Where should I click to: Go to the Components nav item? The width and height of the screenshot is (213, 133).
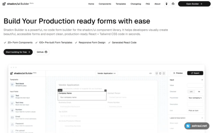[105, 4]
